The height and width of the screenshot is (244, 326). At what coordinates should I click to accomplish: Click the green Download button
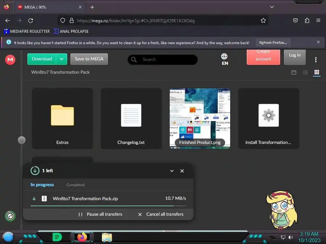tap(42, 59)
